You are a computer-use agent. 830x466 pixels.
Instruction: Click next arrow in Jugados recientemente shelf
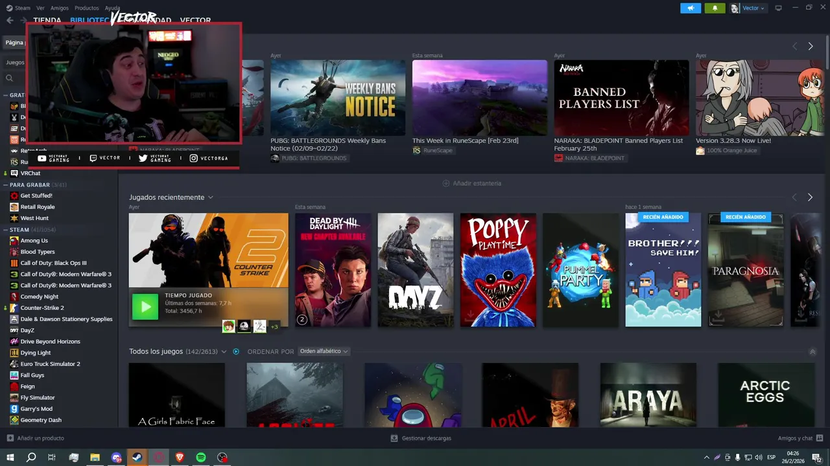(x=810, y=197)
